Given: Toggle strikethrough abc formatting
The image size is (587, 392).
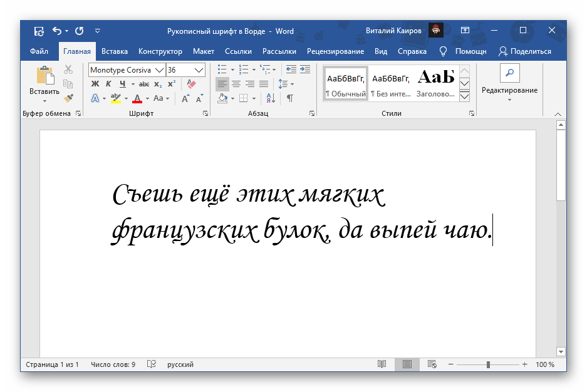Looking at the screenshot, I should [144, 84].
